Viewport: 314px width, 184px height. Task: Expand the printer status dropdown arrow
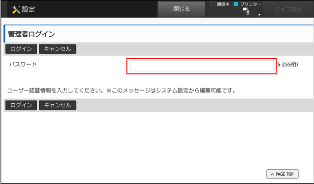[260, 15]
